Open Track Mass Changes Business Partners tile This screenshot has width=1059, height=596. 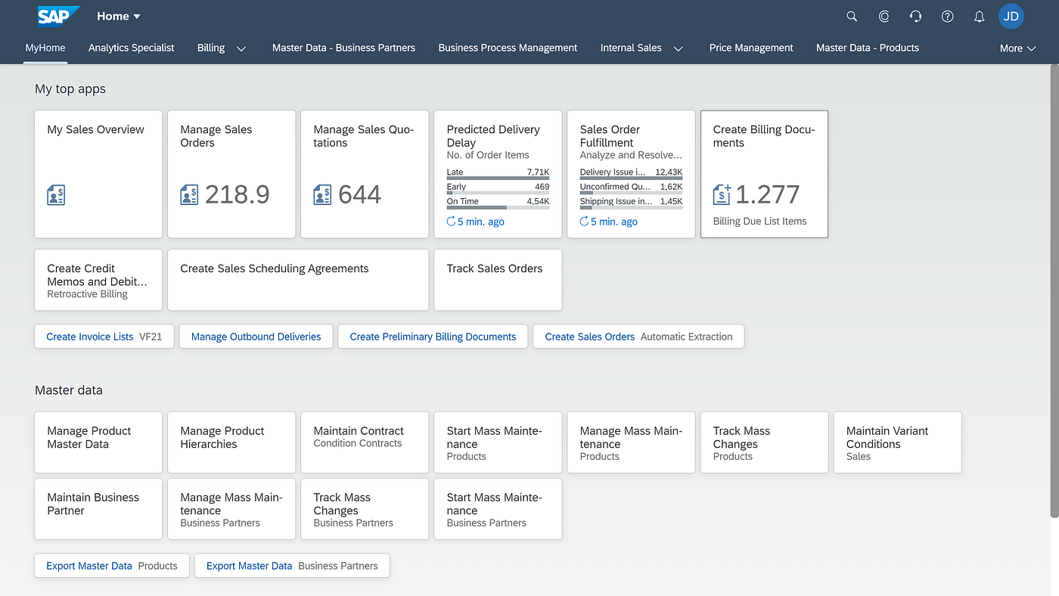pyautogui.click(x=365, y=509)
